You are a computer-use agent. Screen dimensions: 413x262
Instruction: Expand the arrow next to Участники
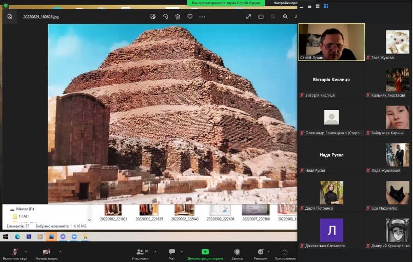tap(155, 252)
